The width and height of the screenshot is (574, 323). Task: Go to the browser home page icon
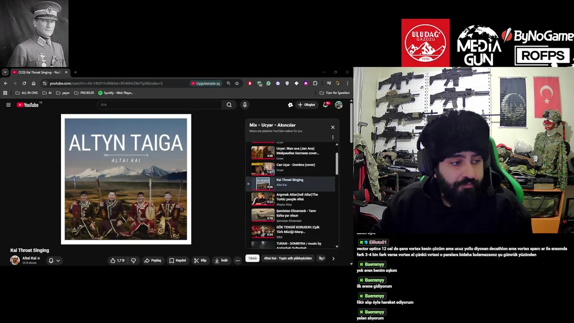pos(34,83)
